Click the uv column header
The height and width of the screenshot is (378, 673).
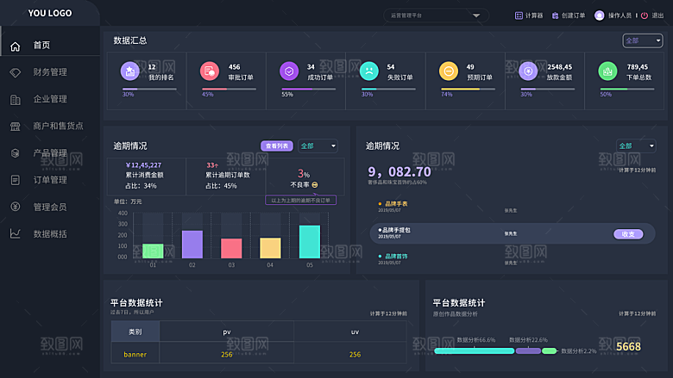[355, 332]
